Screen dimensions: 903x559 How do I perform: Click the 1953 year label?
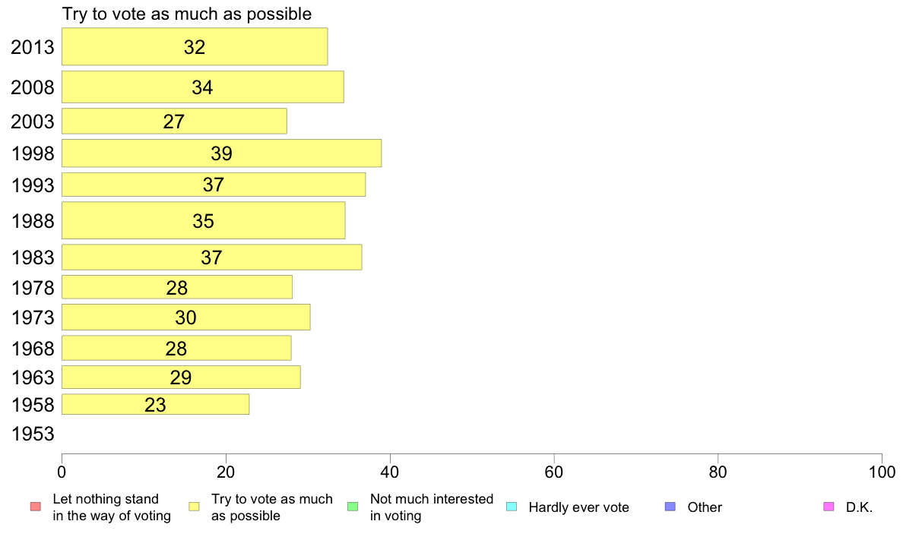(x=33, y=434)
